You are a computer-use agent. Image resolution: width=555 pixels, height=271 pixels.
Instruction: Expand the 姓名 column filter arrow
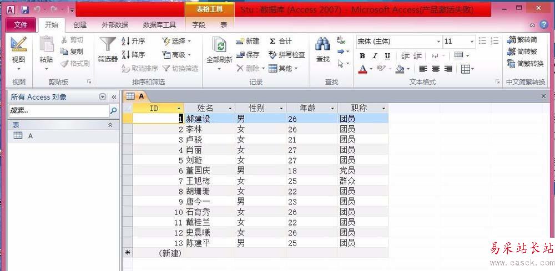tap(230, 109)
